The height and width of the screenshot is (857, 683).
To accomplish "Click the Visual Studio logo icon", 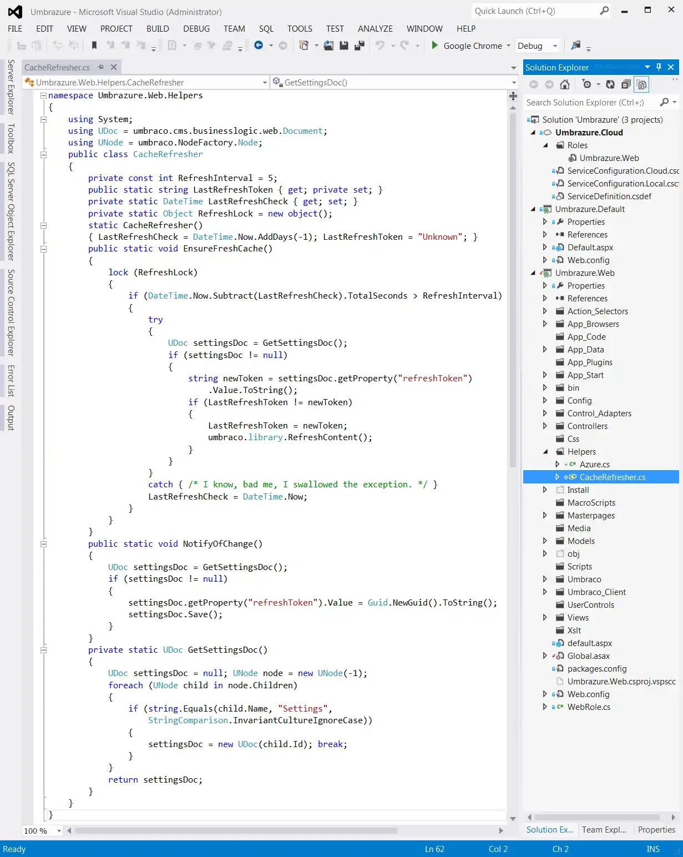I will pos(15,12).
